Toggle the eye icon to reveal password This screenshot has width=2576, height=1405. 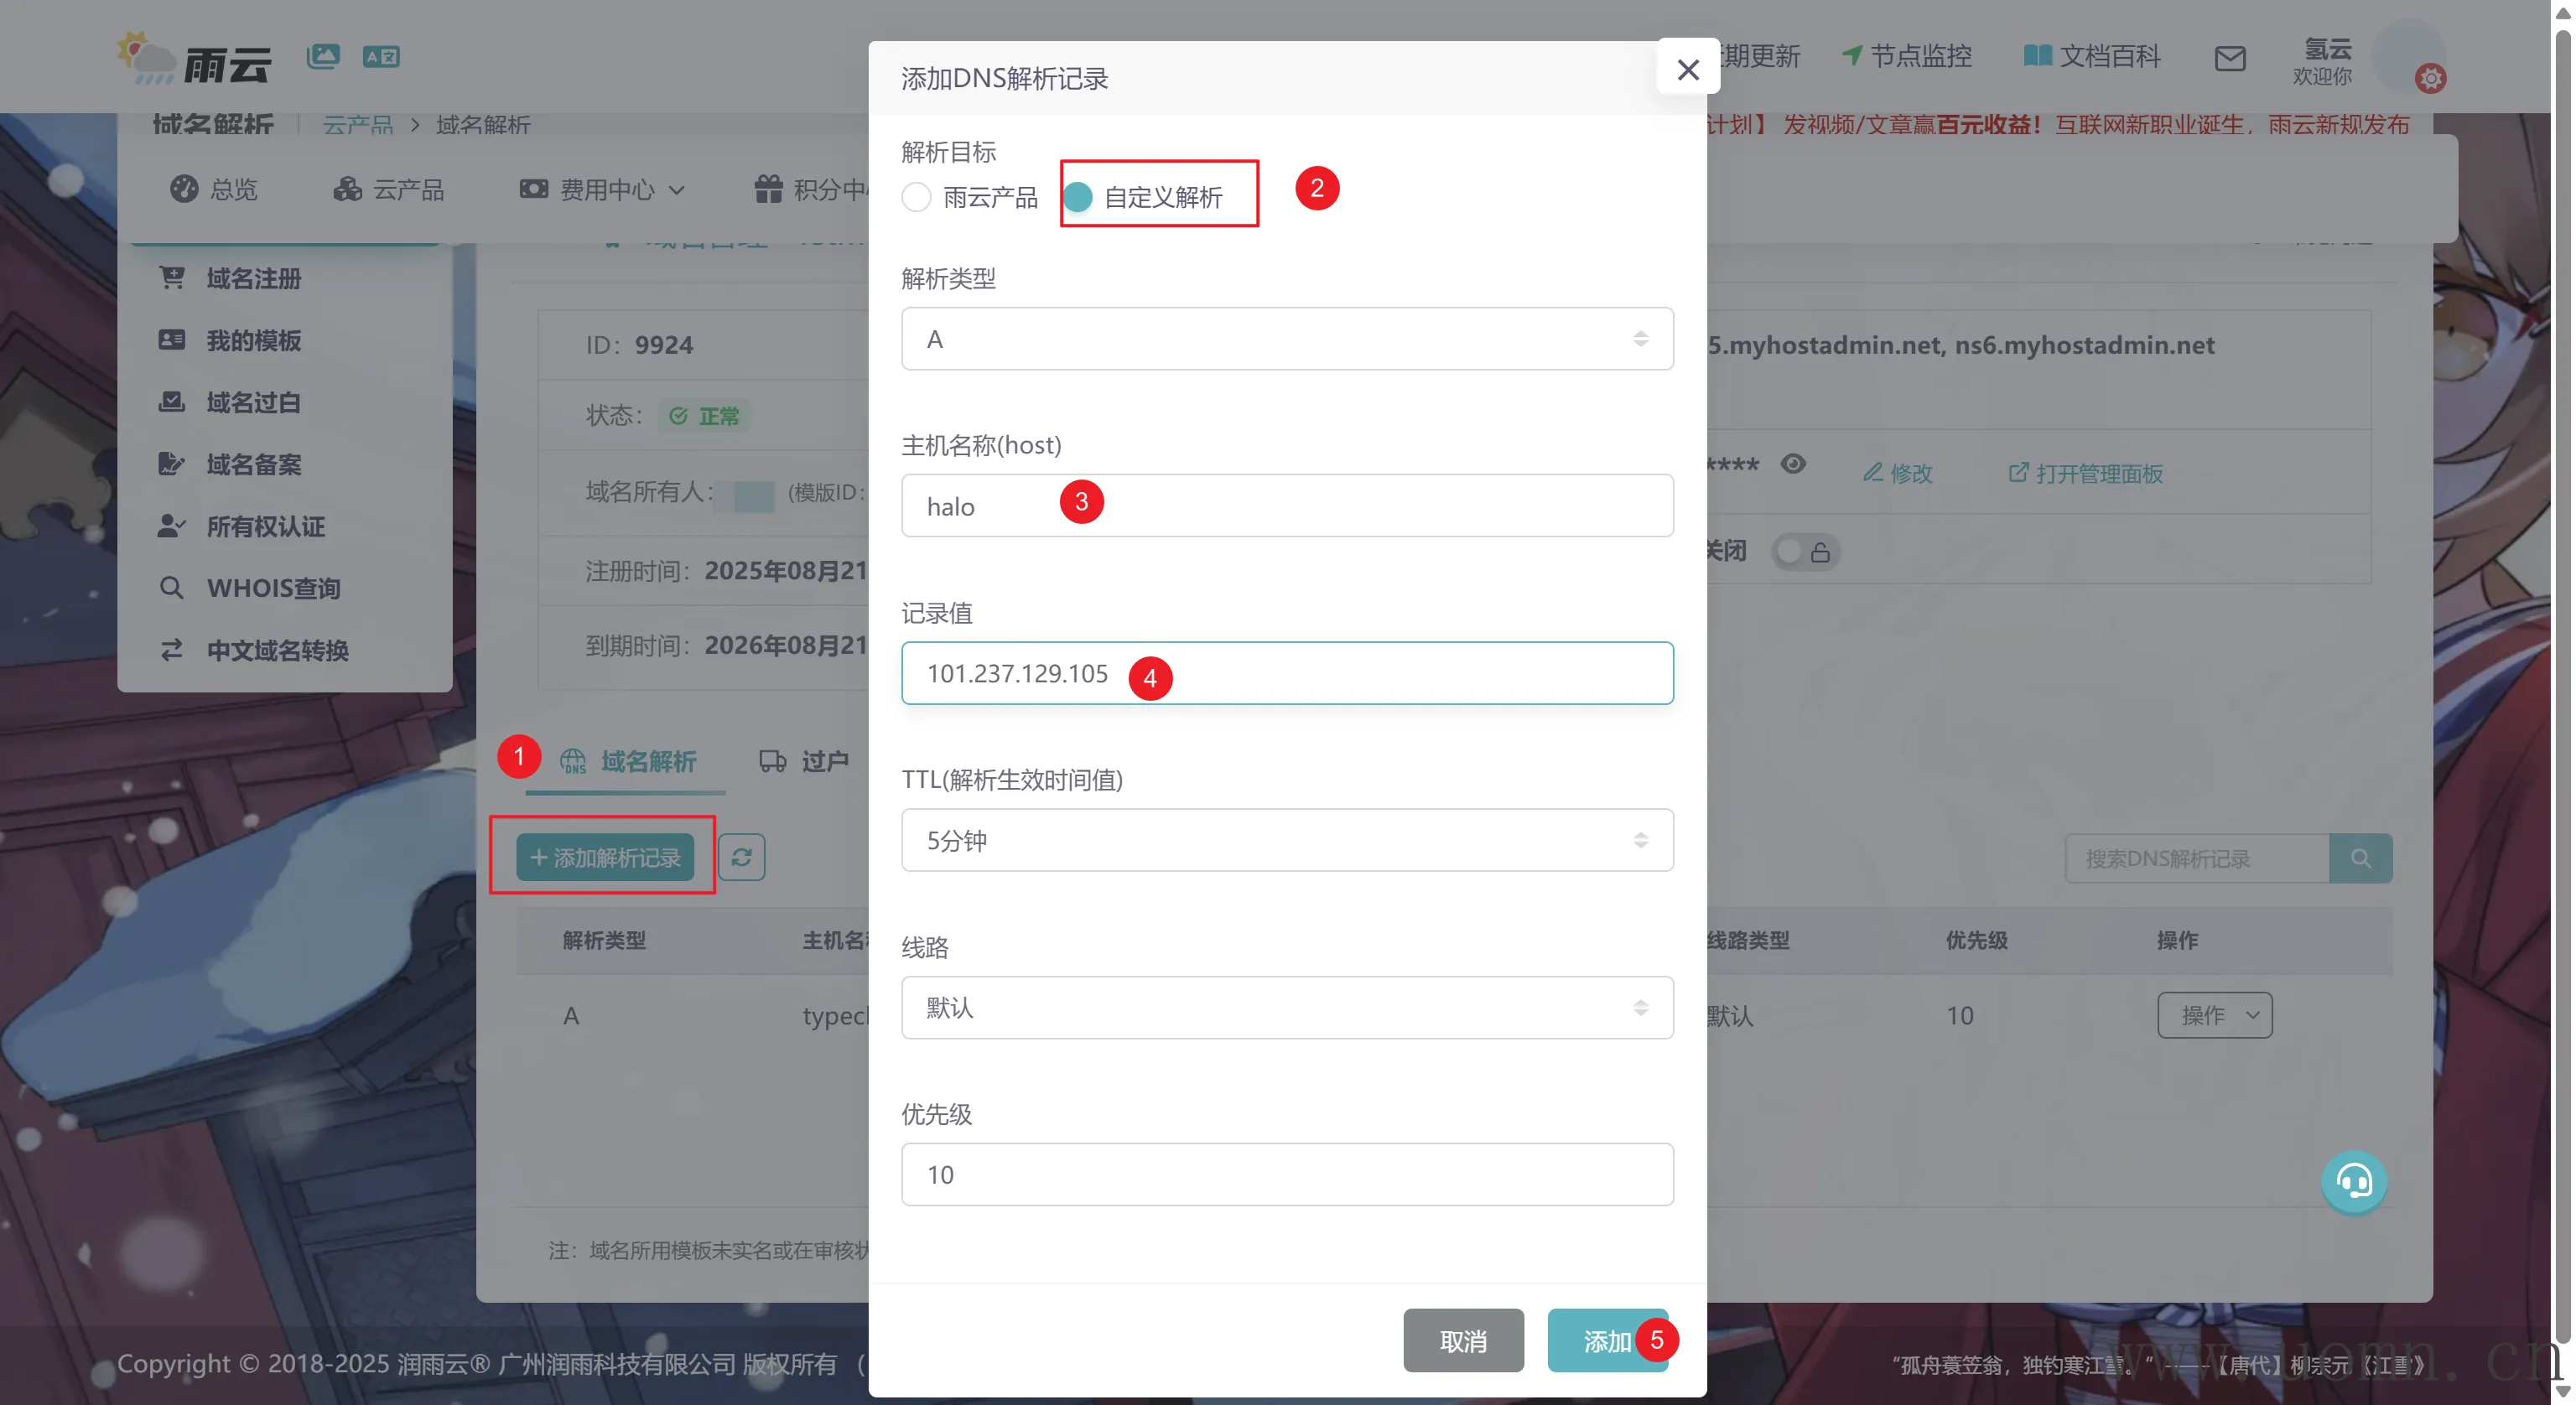click(1793, 464)
